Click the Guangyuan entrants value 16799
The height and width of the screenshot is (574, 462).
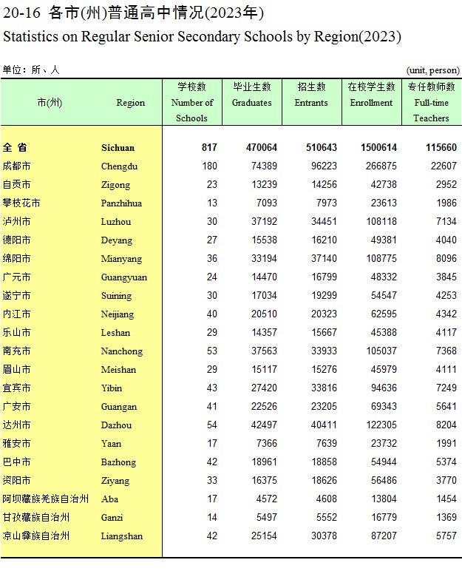tap(324, 277)
